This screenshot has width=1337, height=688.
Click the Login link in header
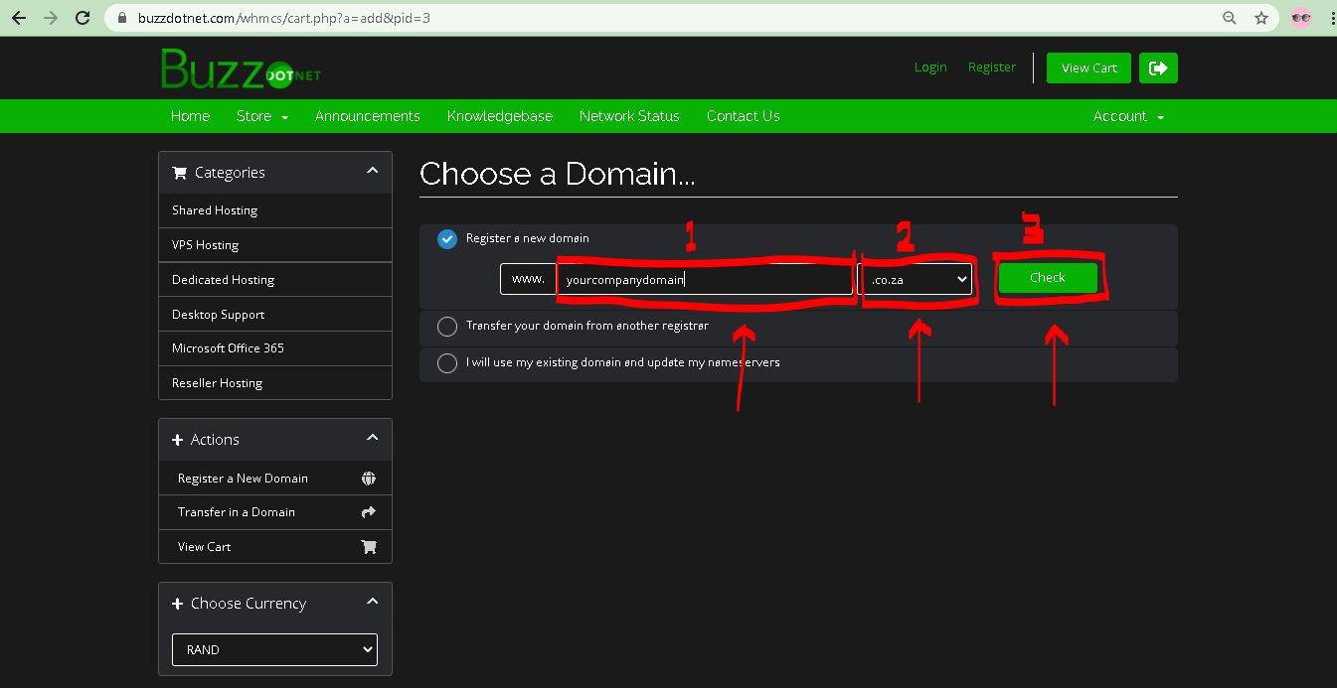point(930,68)
